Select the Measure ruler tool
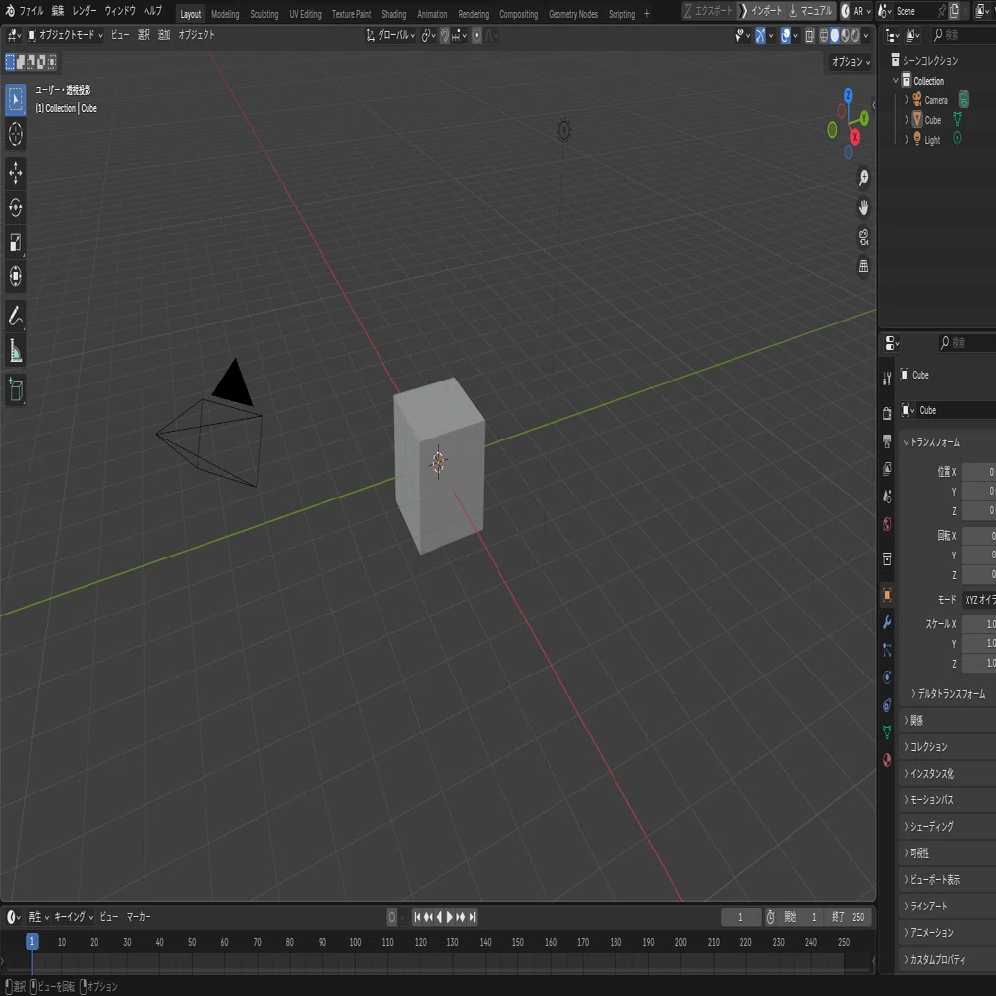 point(16,351)
